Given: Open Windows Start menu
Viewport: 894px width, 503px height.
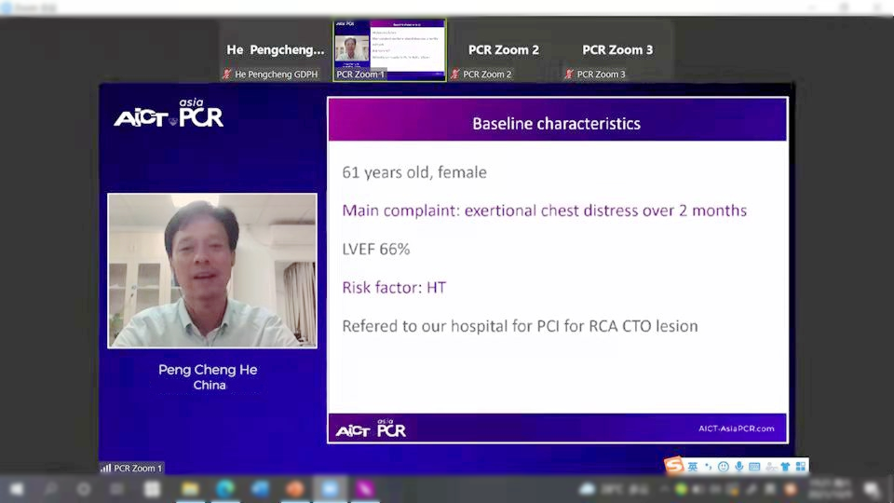Looking at the screenshot, I should pyautogui.click(x=16, y=488).
